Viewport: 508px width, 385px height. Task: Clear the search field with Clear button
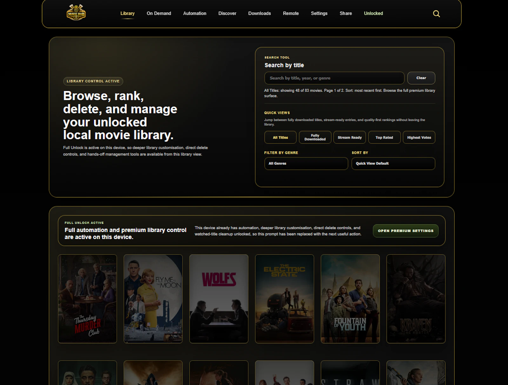421,78
